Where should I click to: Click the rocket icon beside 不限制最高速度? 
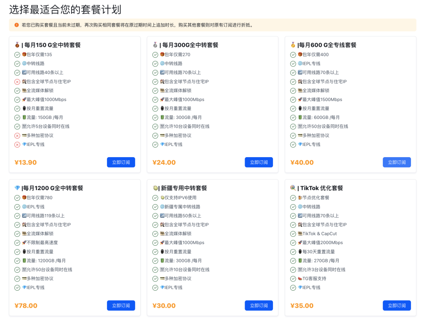pyautogui.click(x=24, y=243)
